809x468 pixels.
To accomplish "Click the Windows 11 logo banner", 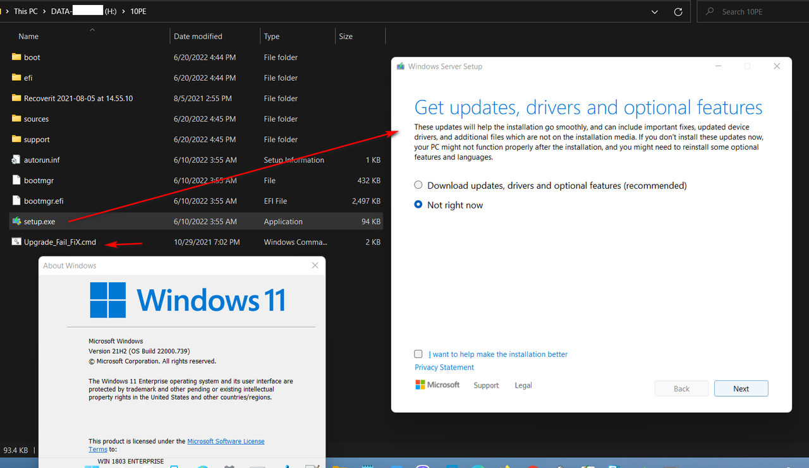I will (x=188, y=300).
